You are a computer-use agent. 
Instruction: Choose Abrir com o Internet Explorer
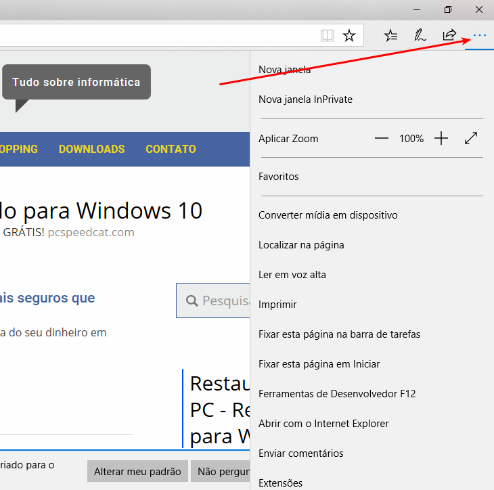point(323,424)
